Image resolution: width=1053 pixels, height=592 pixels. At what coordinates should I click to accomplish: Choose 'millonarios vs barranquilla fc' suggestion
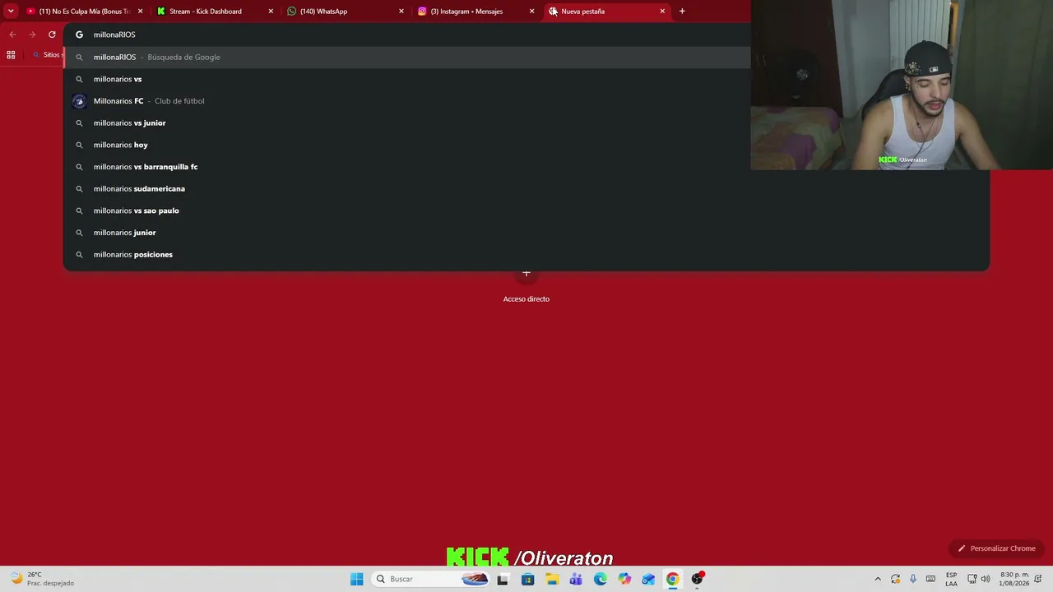(526, 167)
